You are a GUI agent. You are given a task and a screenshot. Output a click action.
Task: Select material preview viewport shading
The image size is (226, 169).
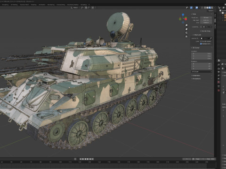[210, 8]
